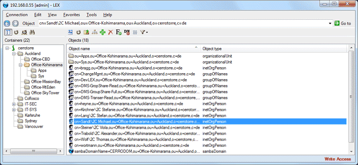Click the globe icon of sambaDomainName row
Screen dimensions: 358x165
pyautogui.click(x=71, y=151)
